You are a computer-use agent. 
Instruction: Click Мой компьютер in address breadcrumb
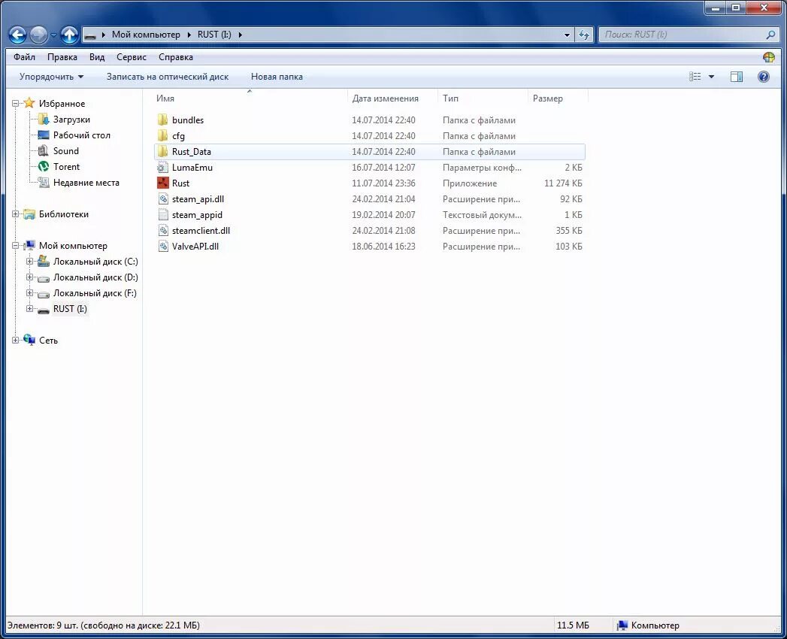pyautogui.click(x=146, y=35)
